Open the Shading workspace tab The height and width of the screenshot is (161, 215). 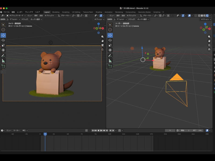[99, 12]
